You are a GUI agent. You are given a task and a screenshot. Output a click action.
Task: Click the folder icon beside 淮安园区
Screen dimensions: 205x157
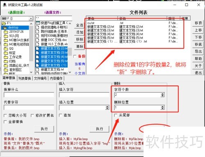[x=6, y=70]
